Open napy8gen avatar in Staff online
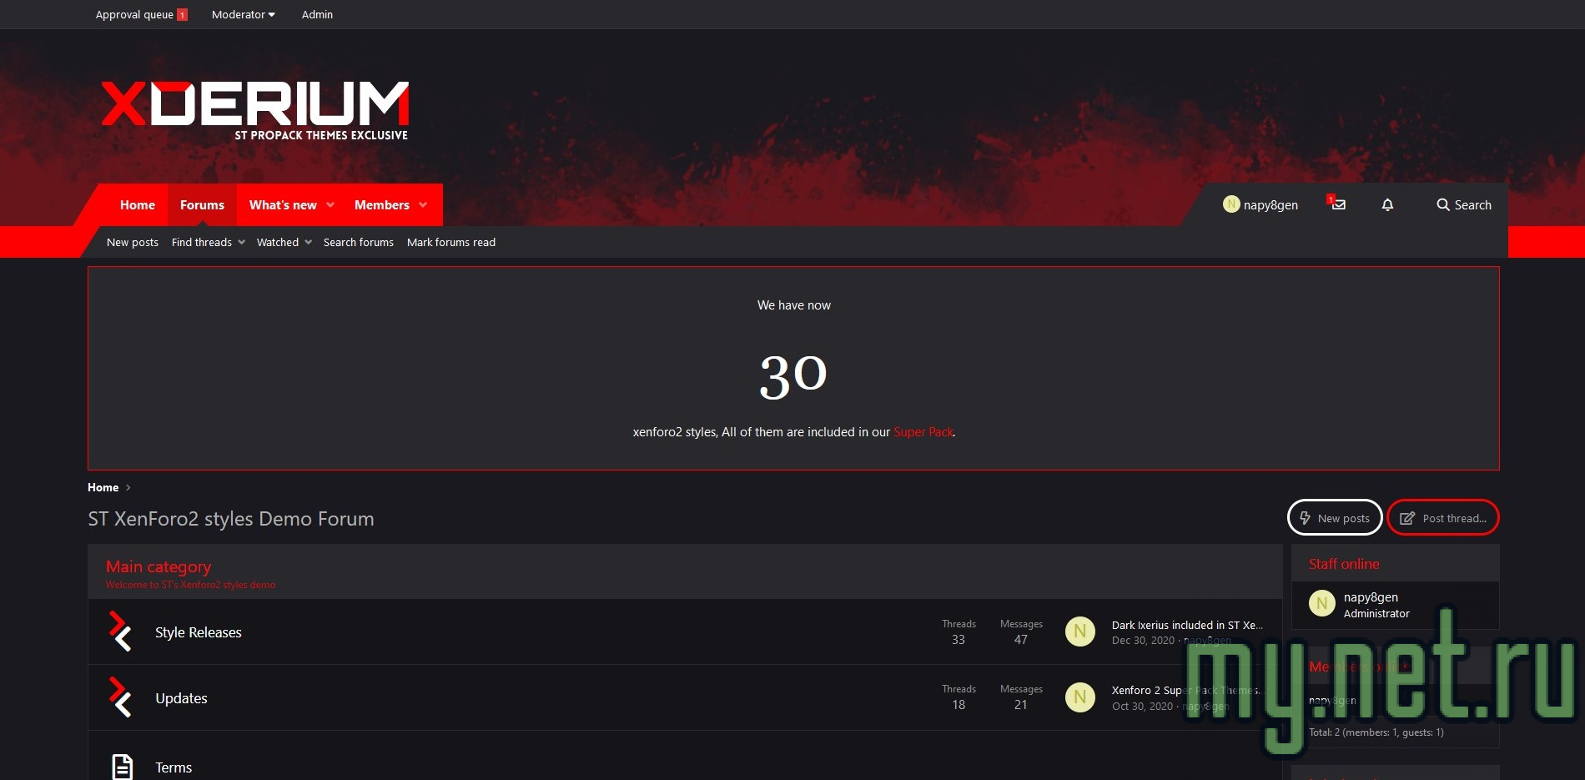The width and height of the screenshot is (1585, 780). click(x=1321, y=603)
